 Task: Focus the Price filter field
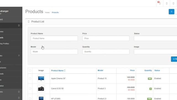tap(106, 38)
